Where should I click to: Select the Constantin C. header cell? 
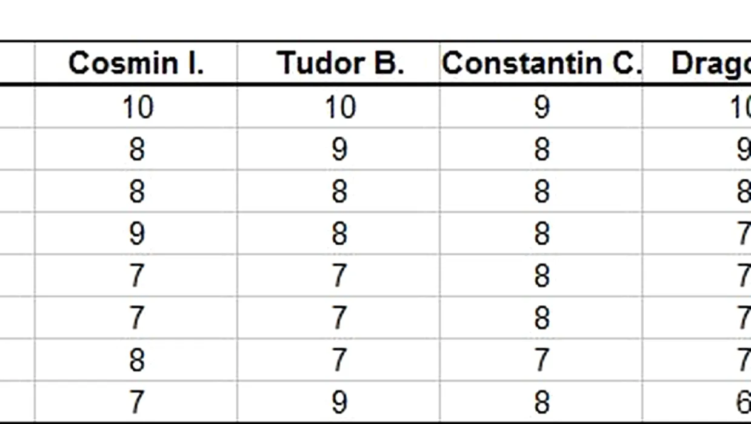click(x=541, y=63)
